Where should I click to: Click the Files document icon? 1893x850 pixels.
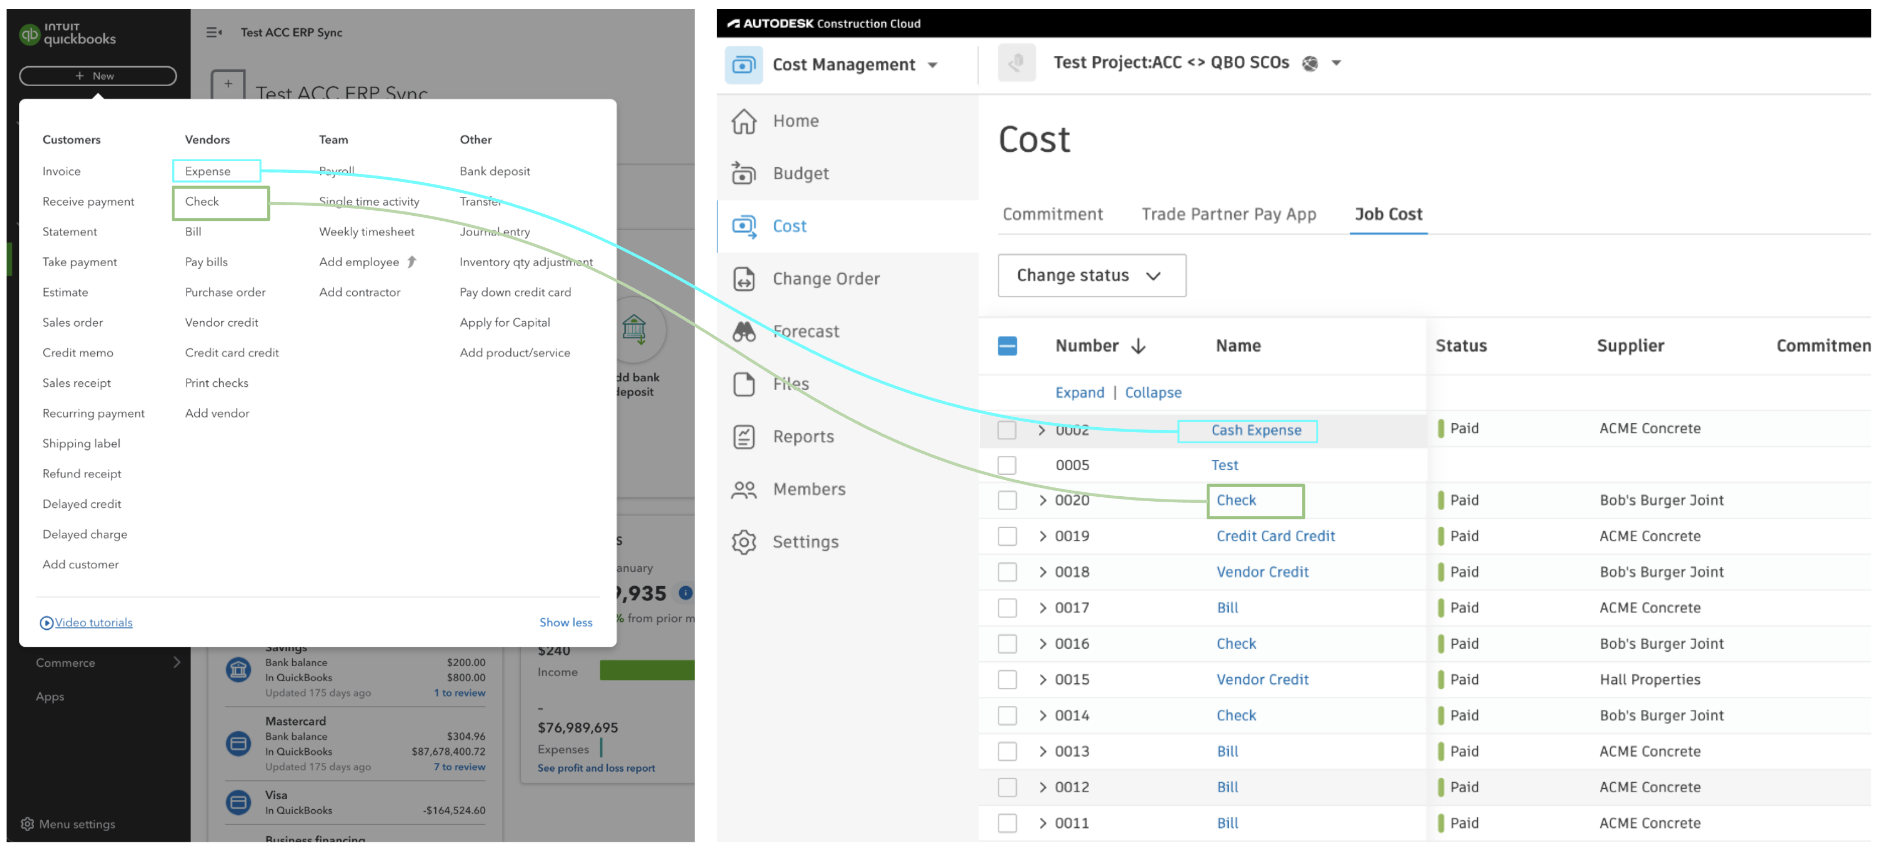pyautogui.click(x=744, y=384)
